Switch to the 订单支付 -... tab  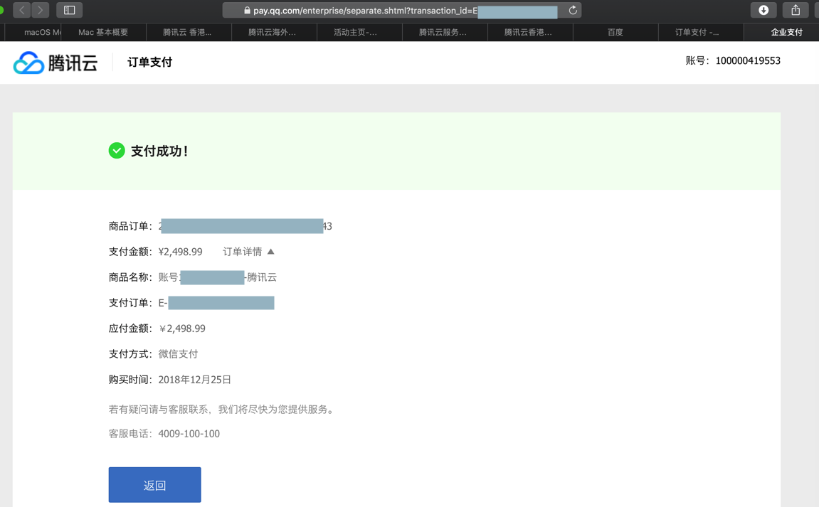tap(700, 33)
